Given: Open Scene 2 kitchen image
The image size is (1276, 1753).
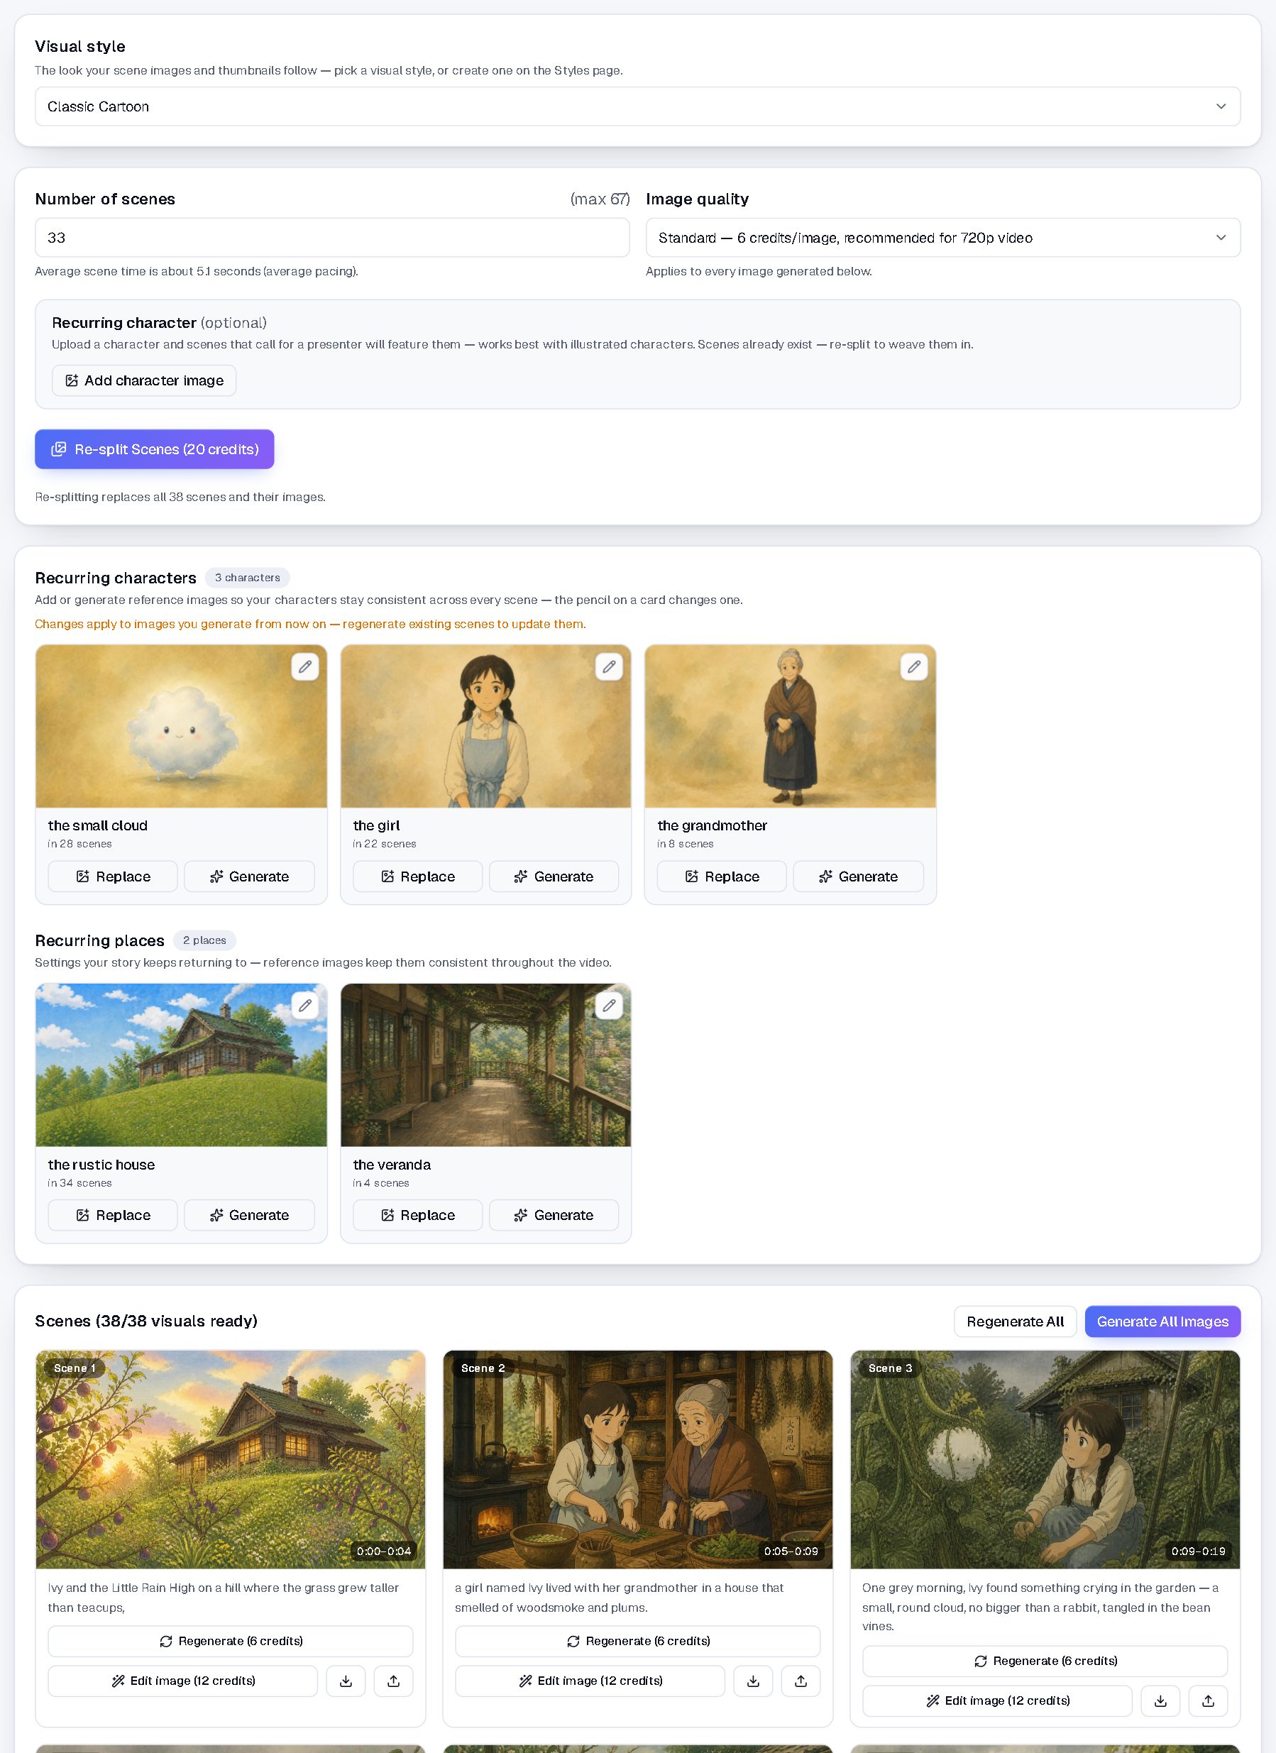Looking at the screenshot, I should click(637, 1459).
